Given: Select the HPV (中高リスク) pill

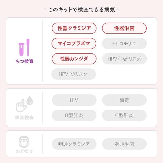Looking at the screenshot, I should pos(124,59).
